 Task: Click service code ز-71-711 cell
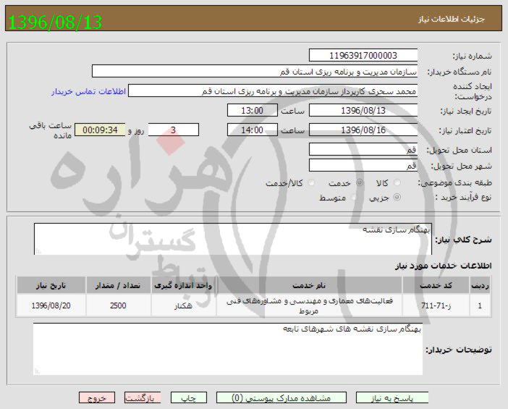[436, 305]
